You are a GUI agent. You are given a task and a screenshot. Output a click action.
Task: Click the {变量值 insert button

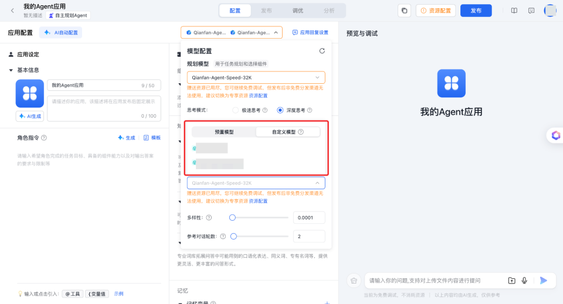click(97, 294)
